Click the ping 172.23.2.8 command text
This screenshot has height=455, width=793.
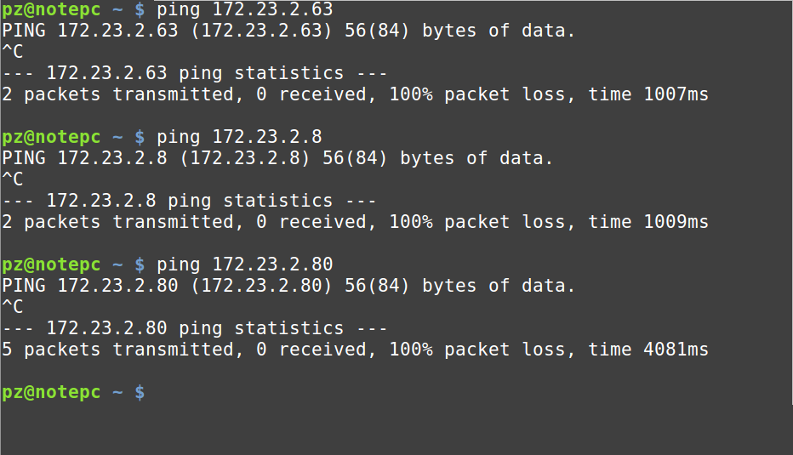pyautogui.click(x=239, y=137)
